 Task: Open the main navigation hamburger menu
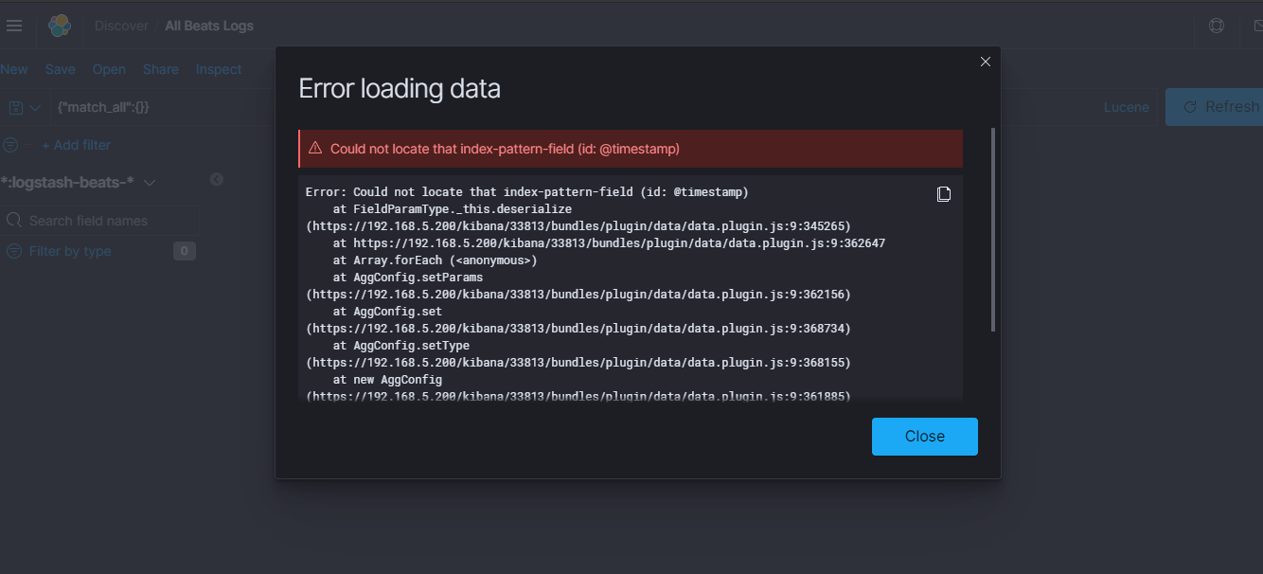pos(14,25)
